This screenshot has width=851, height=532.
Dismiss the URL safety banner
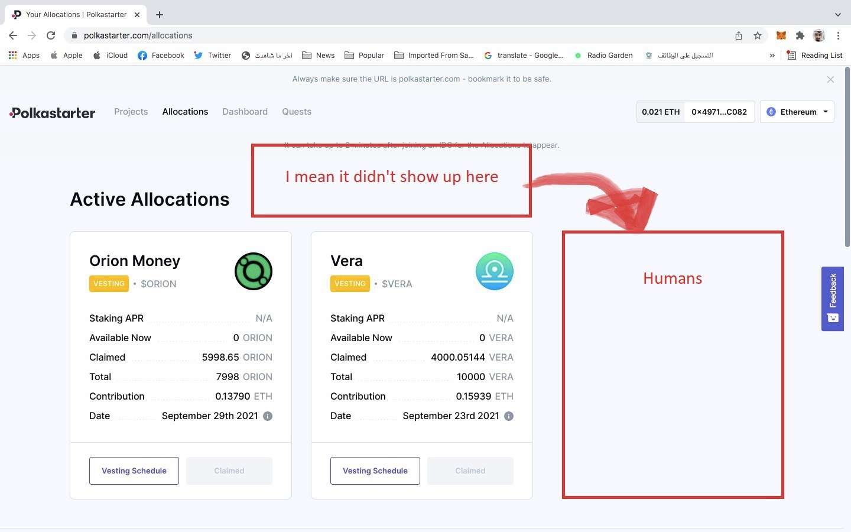(x=830, y=79)
